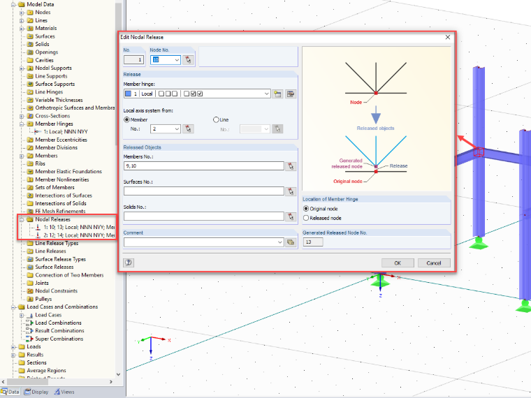Select Member Eccentricities in navigator
This screenshot has width=531, height=398.
tap(61, 140)
